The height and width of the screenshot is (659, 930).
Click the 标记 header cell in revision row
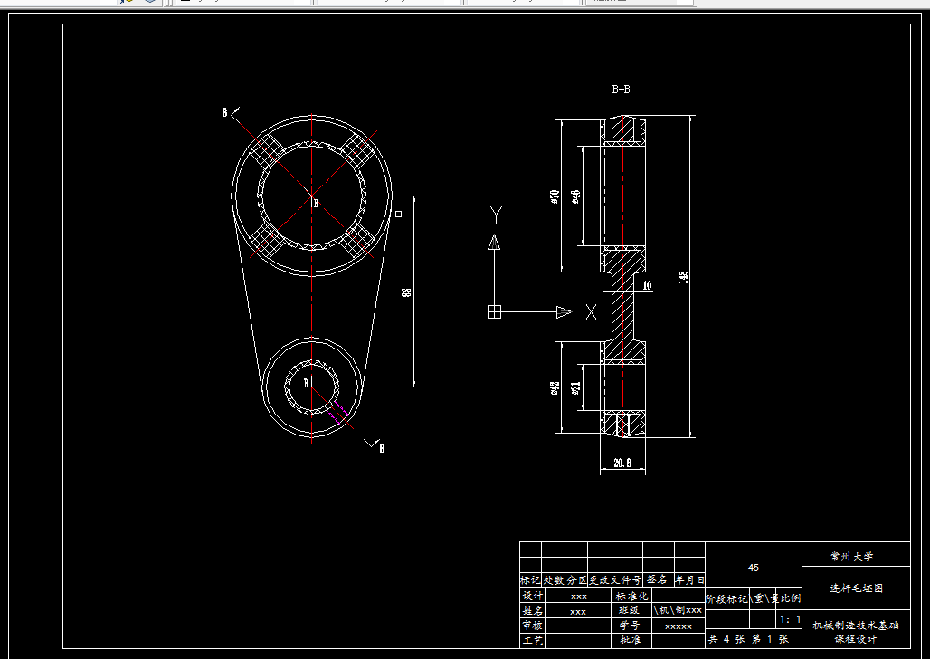tap(530, 580)
